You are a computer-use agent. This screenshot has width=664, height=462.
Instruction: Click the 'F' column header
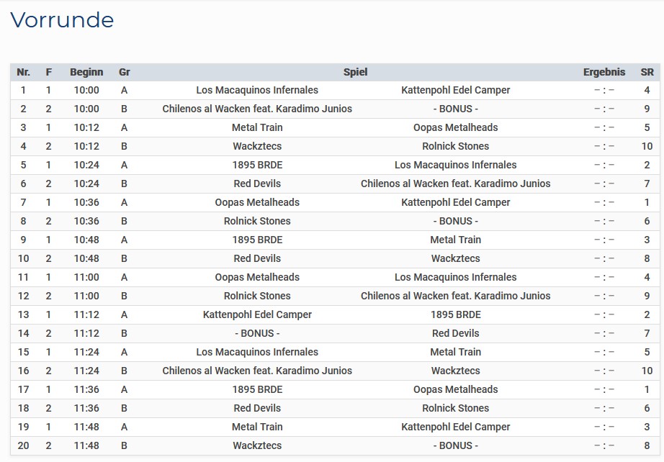[x=49, y=72]
